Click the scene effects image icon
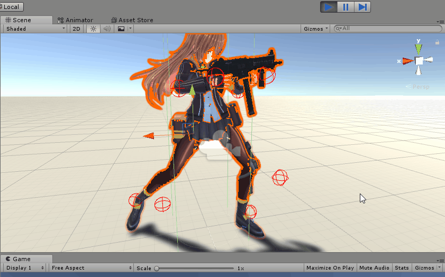 pyautogui.click(x=121, y=29)
